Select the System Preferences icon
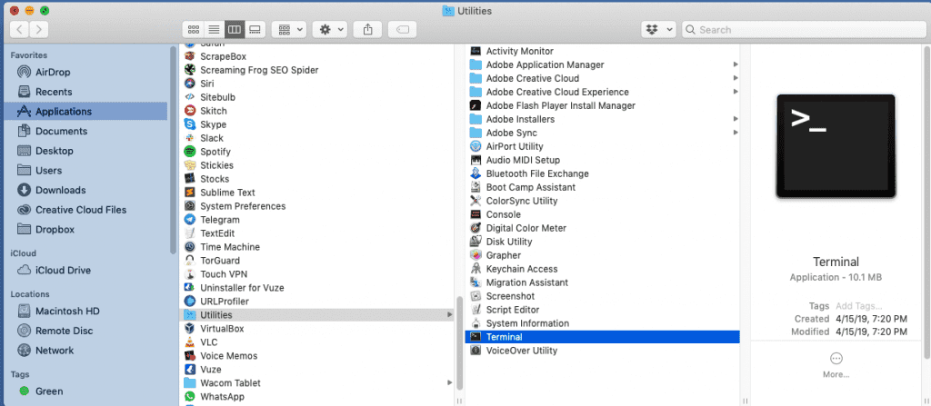Image resolution: width=931 pixels, height=406 pixels. 190,206
